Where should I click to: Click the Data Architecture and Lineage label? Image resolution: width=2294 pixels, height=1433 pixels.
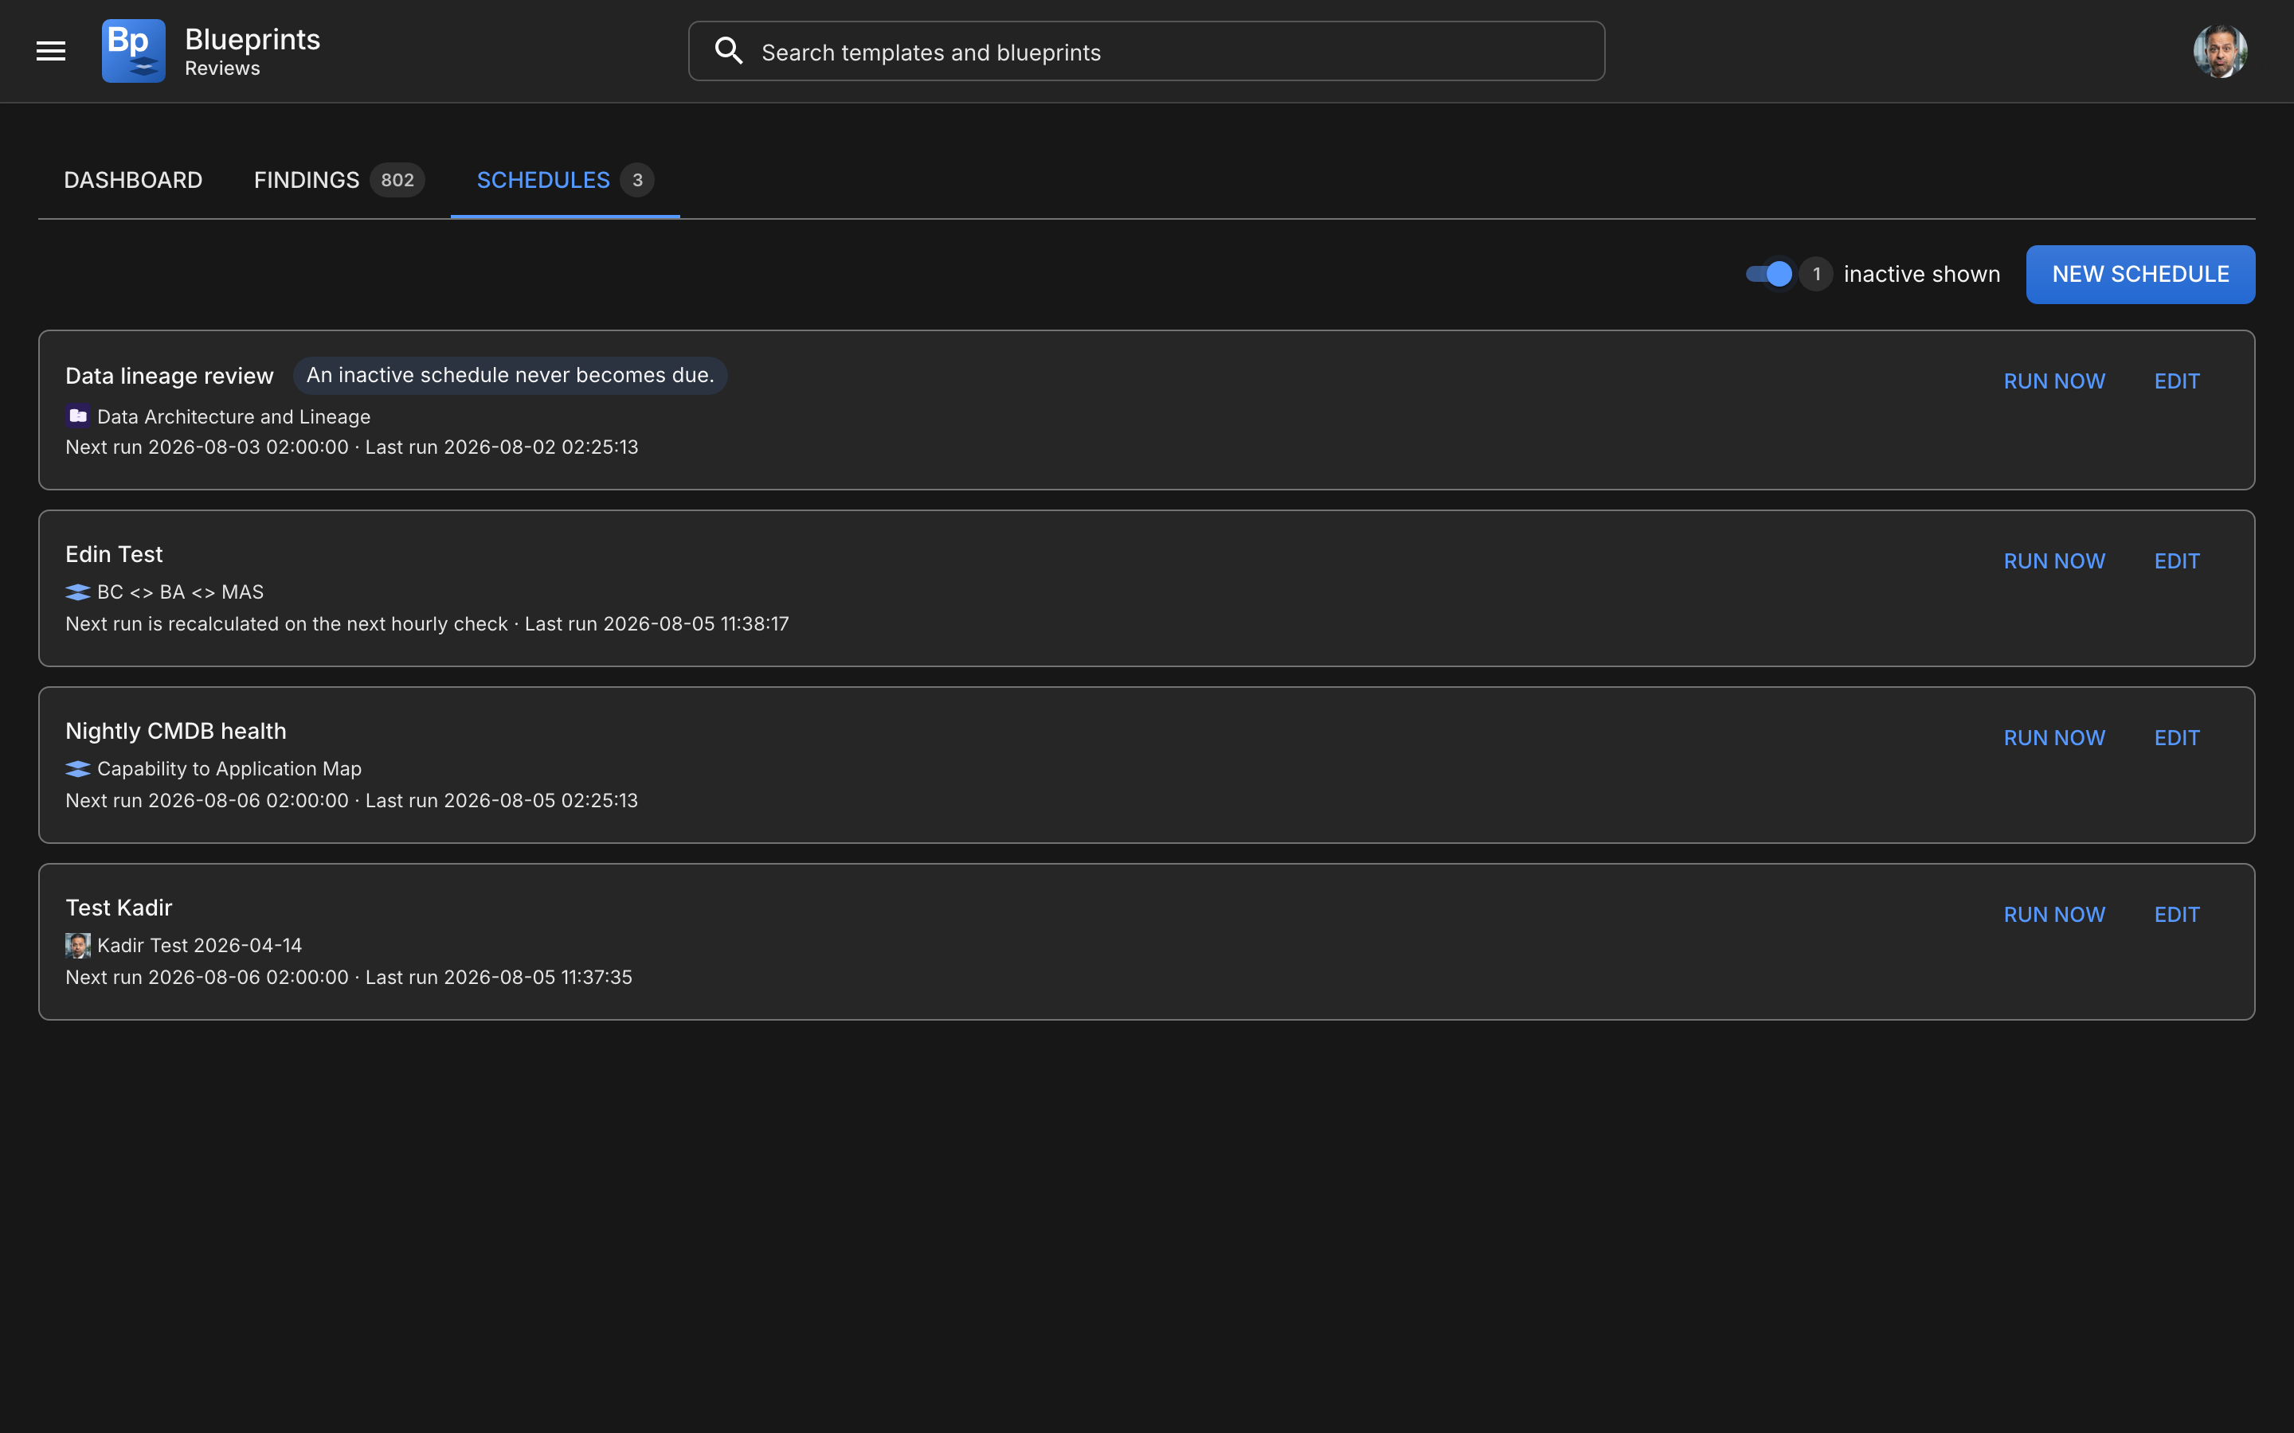coord(233,417)
